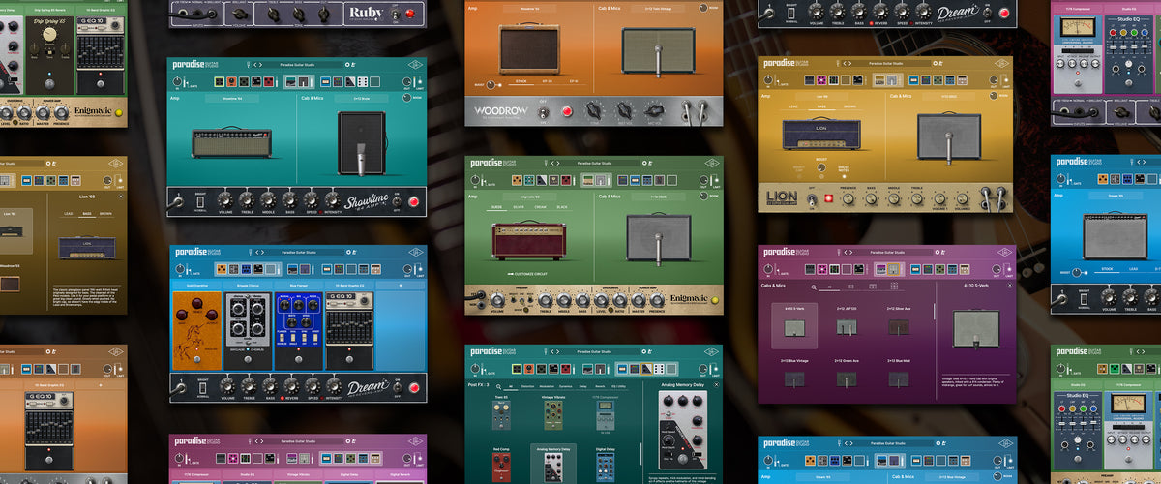Click Tone knob on Woodrow amp
This screenshot has width=1161, height=484.
tap(593, 109)
